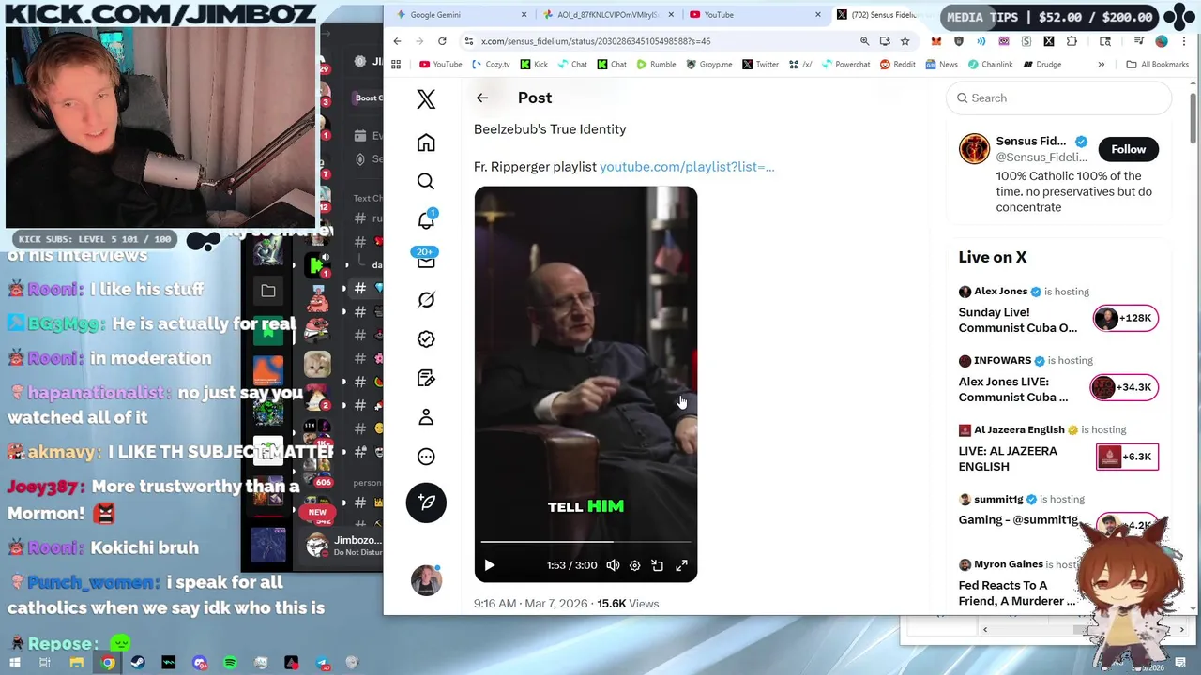Viewport: 1201px width, 675px height.
Task: Mute the video with the speaker icon
Action: click(613, 565)
